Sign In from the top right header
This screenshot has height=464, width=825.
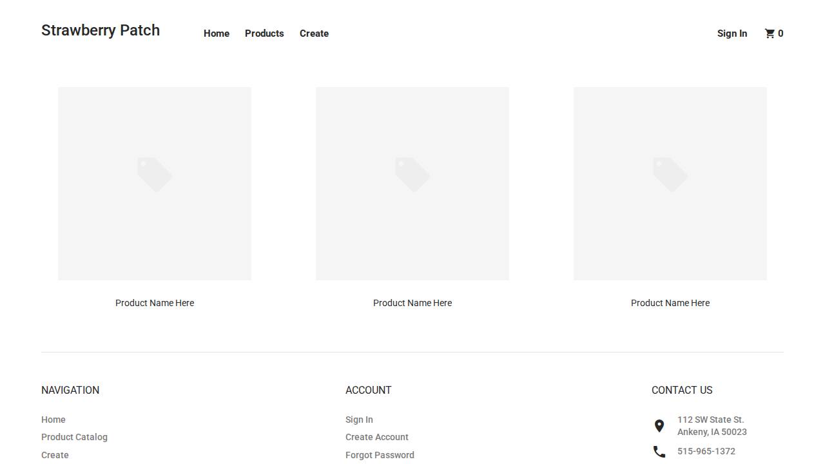tap(732, 34)
